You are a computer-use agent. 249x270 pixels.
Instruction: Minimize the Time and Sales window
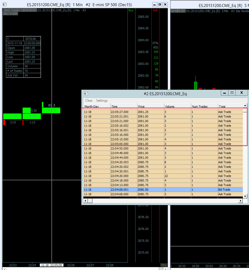point(225,93)
